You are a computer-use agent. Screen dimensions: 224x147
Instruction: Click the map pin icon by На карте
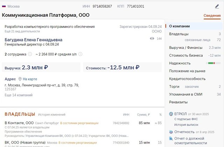20,79
